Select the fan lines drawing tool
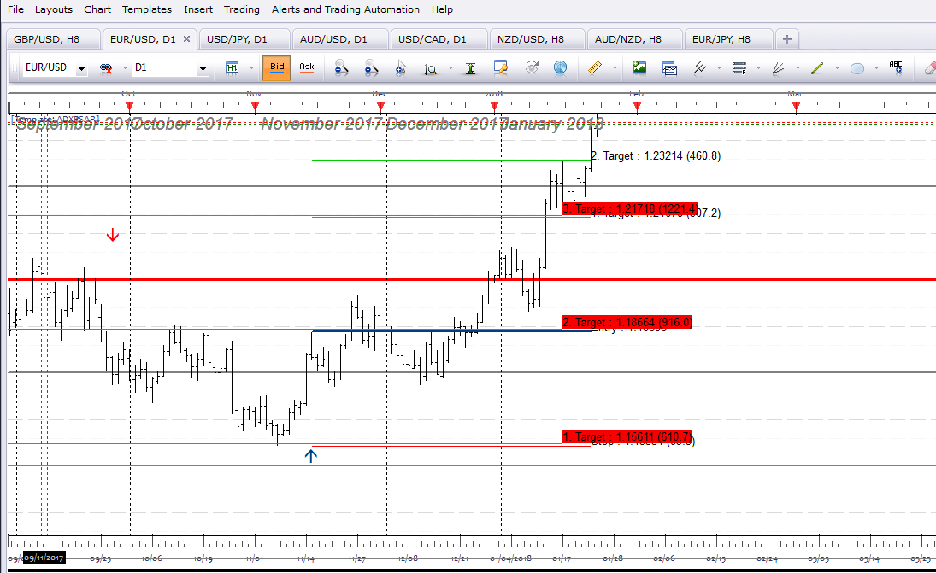This screenshot has height=573, width=936. coord(778,68)
